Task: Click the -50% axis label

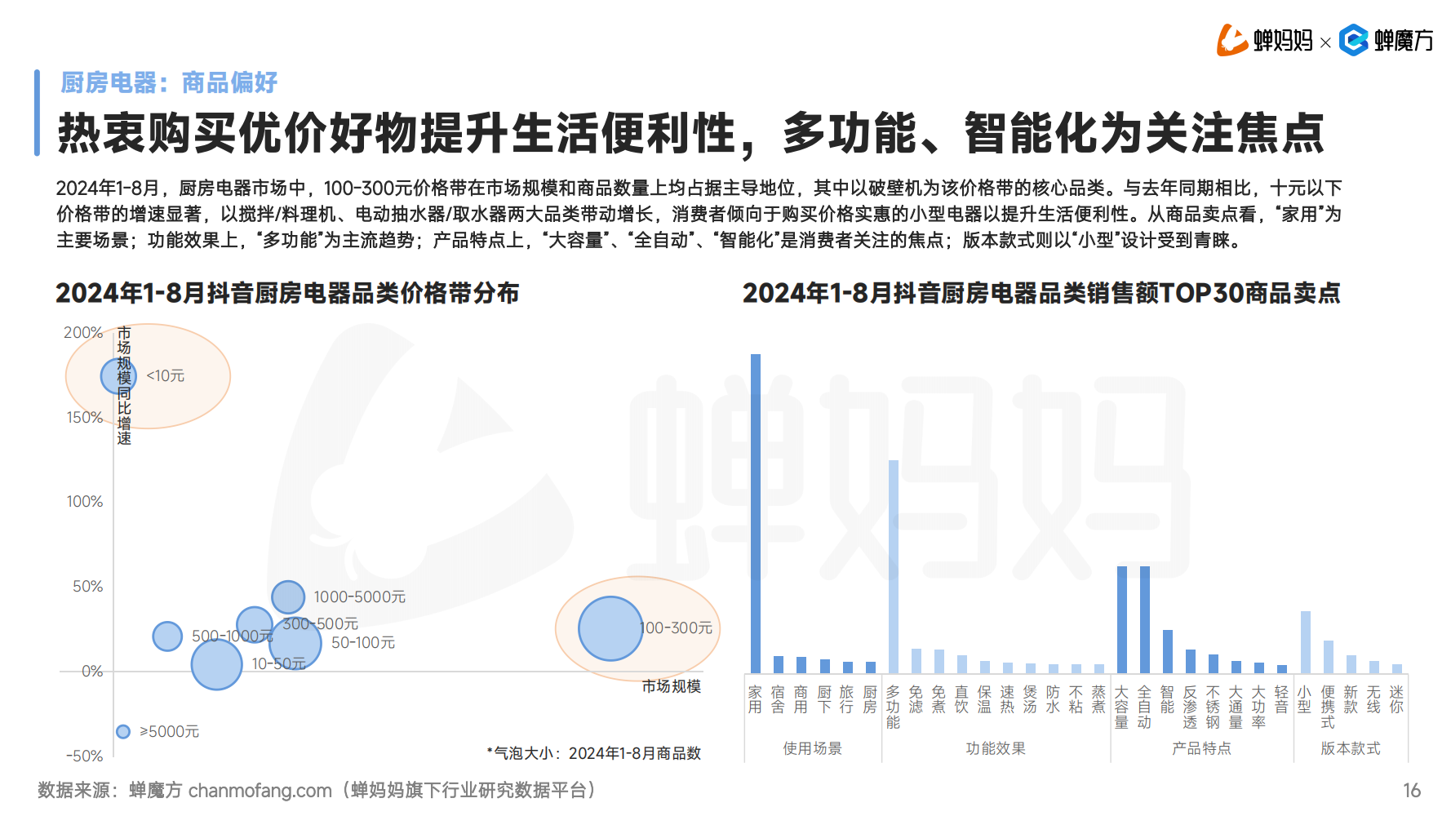Action: (x=85, y=756)
